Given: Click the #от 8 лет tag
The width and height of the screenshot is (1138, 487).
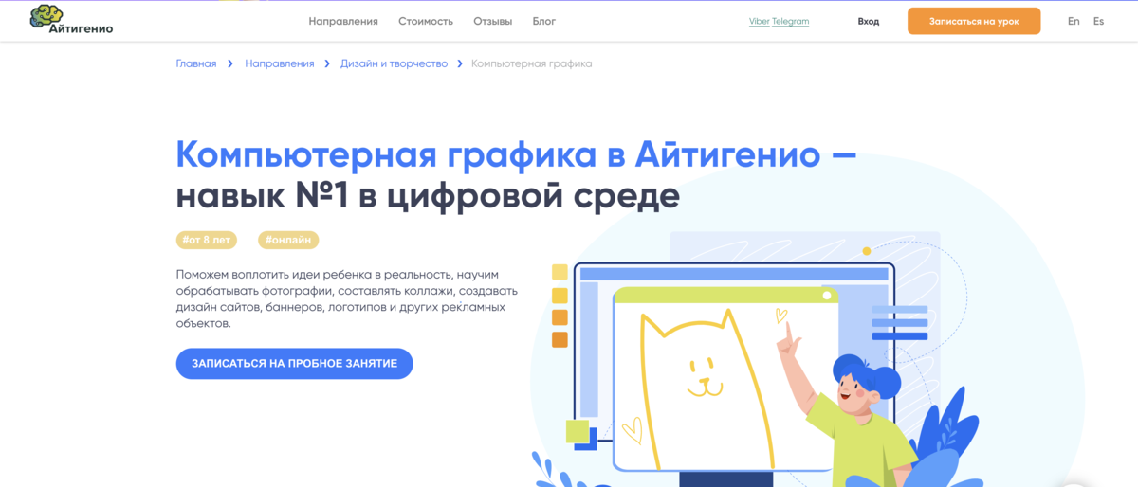Looking at the screenshot, I should [x=206, y=241].
